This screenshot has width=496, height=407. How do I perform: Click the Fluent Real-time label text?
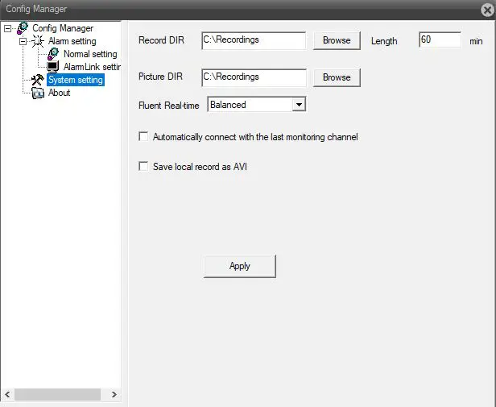pos(169,106)
